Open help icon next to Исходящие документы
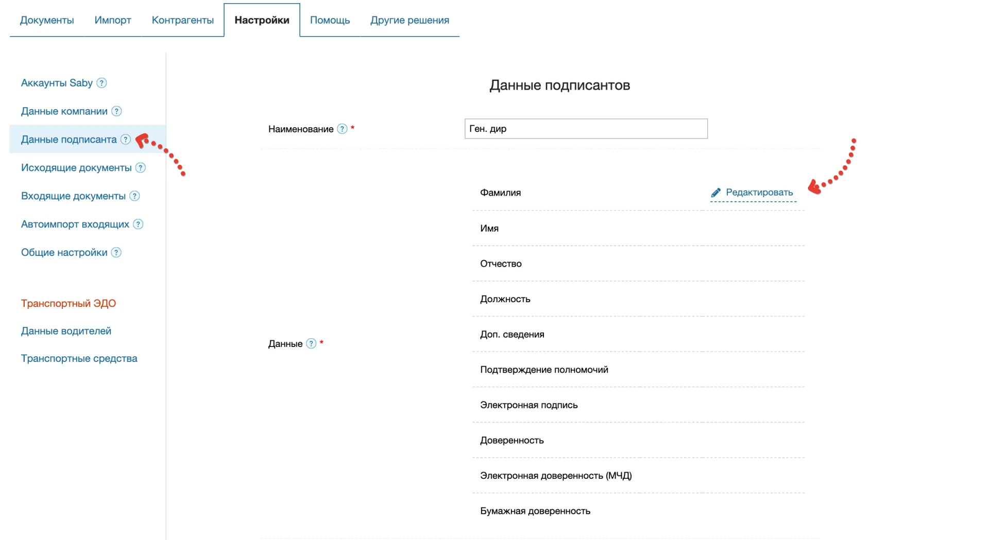This screenshot has height=540, width=989. (x=141, y=168)
